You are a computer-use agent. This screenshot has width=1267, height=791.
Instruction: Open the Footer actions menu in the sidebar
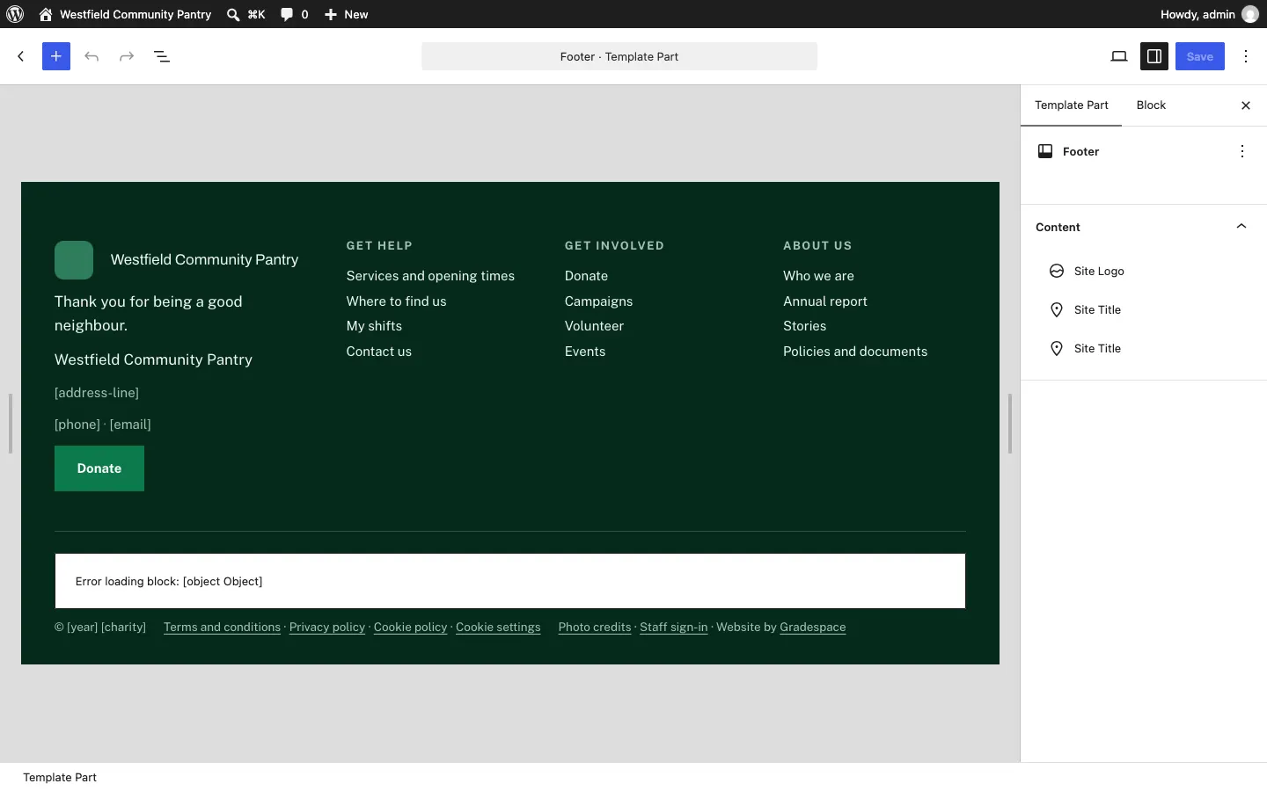click(1242, 151)
